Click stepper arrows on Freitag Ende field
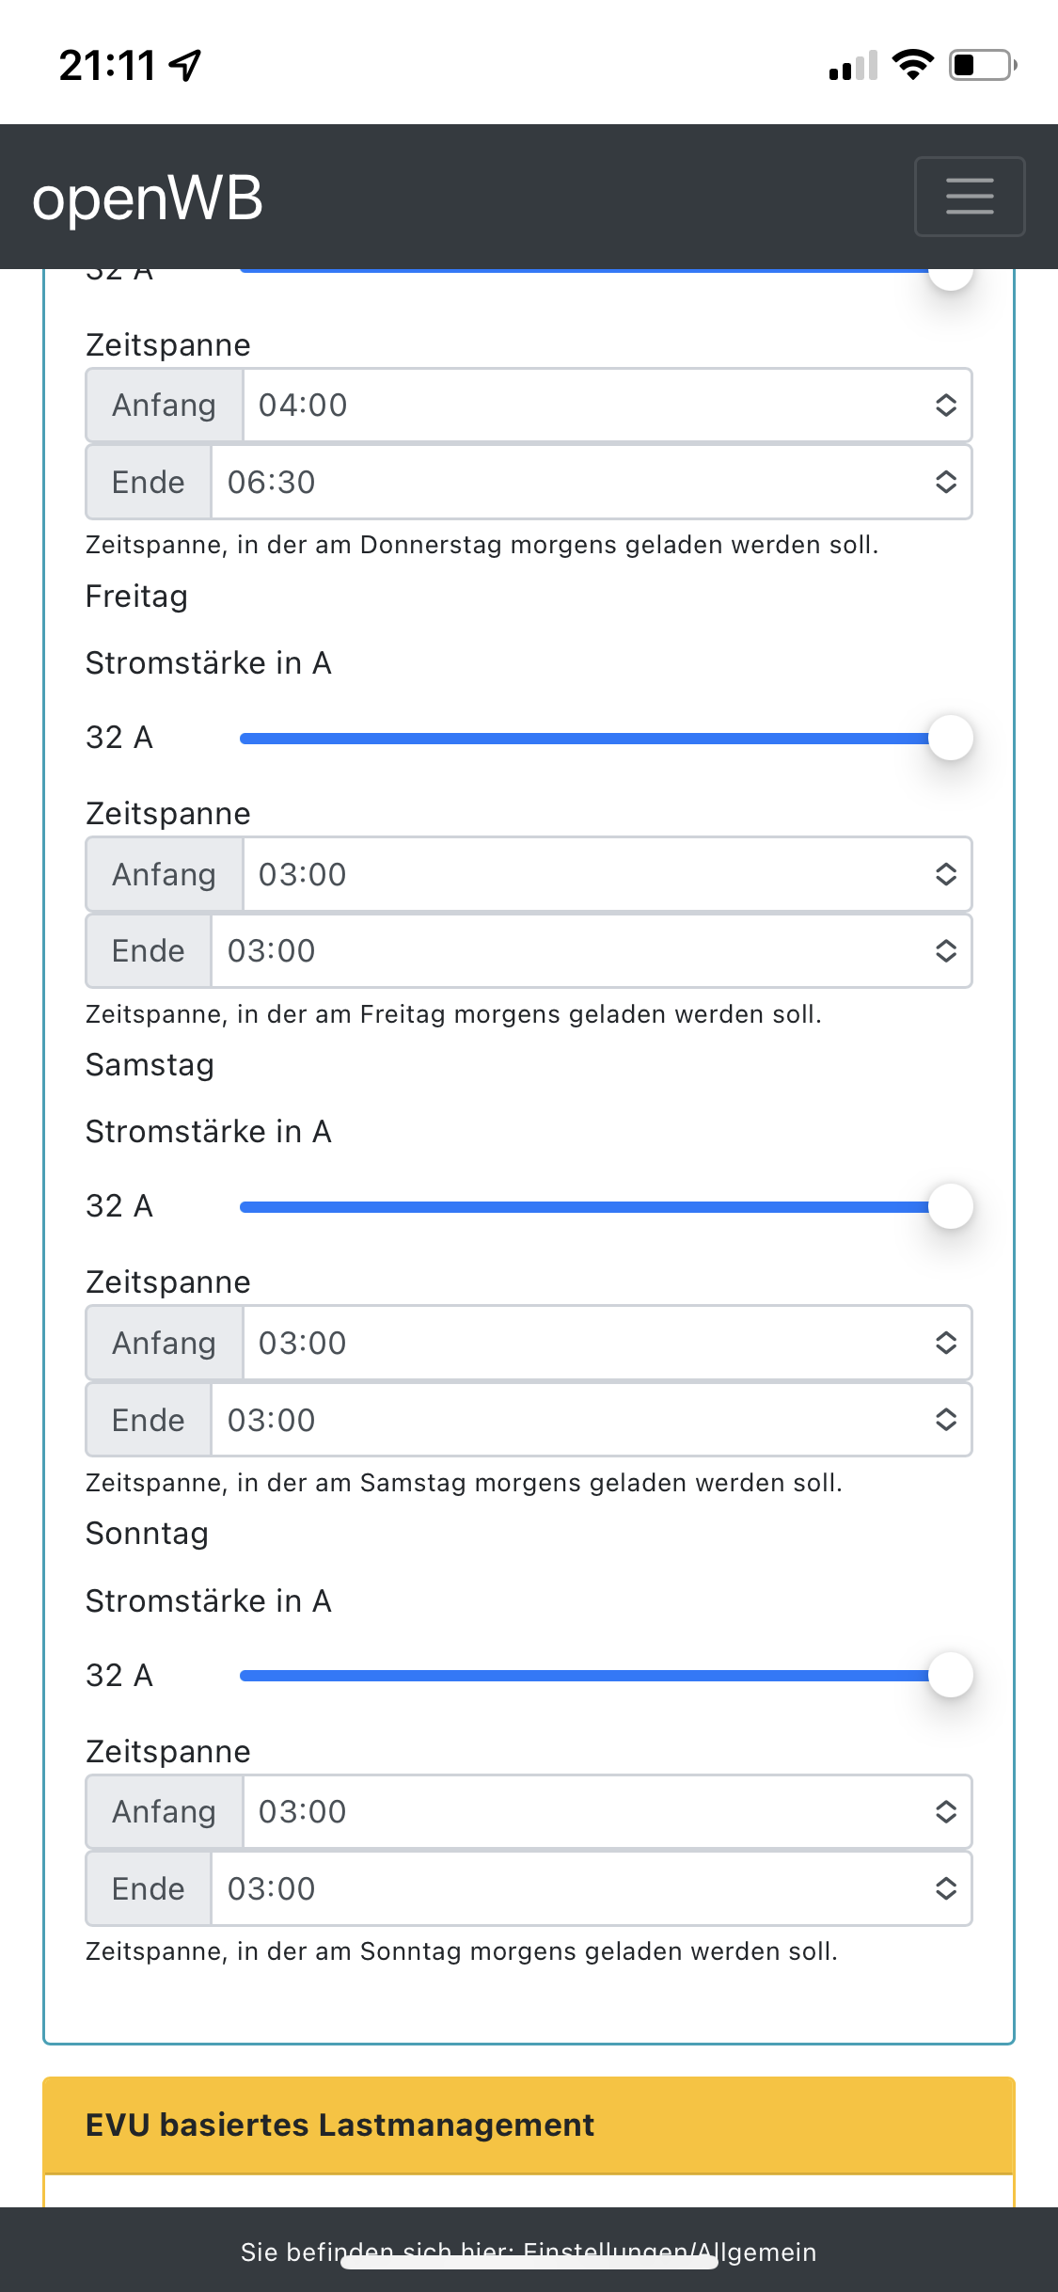 pyautogui.click(x=945, y=951)
